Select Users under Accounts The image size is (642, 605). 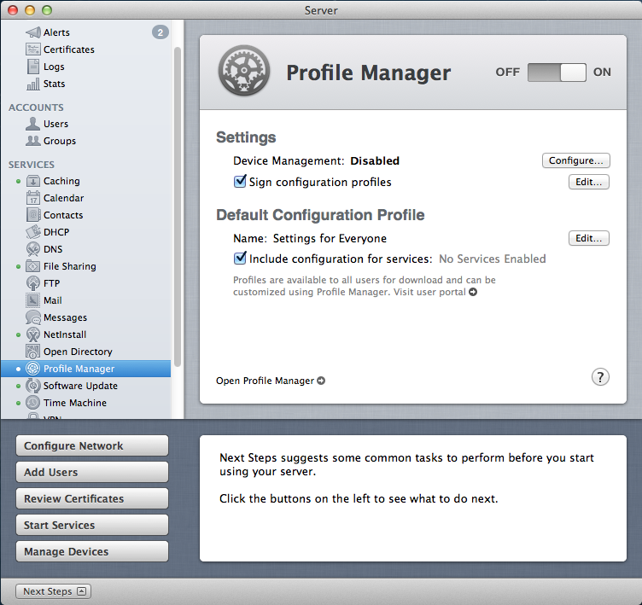pyautogui.click(x=55, y=124)
